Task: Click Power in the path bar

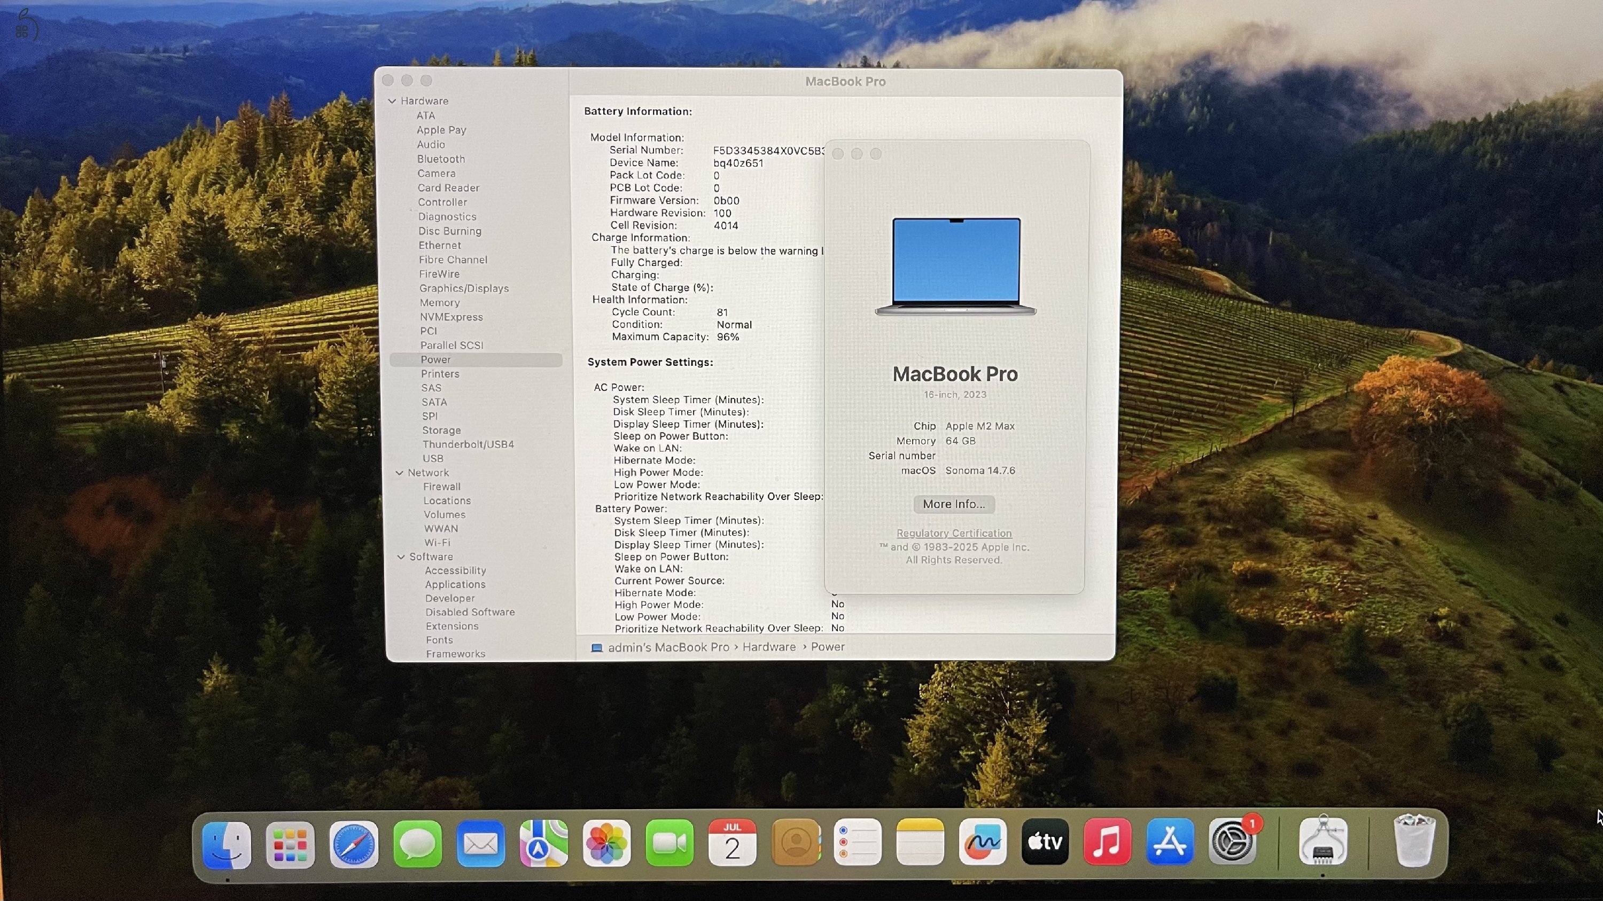Action: click(828, 647)
